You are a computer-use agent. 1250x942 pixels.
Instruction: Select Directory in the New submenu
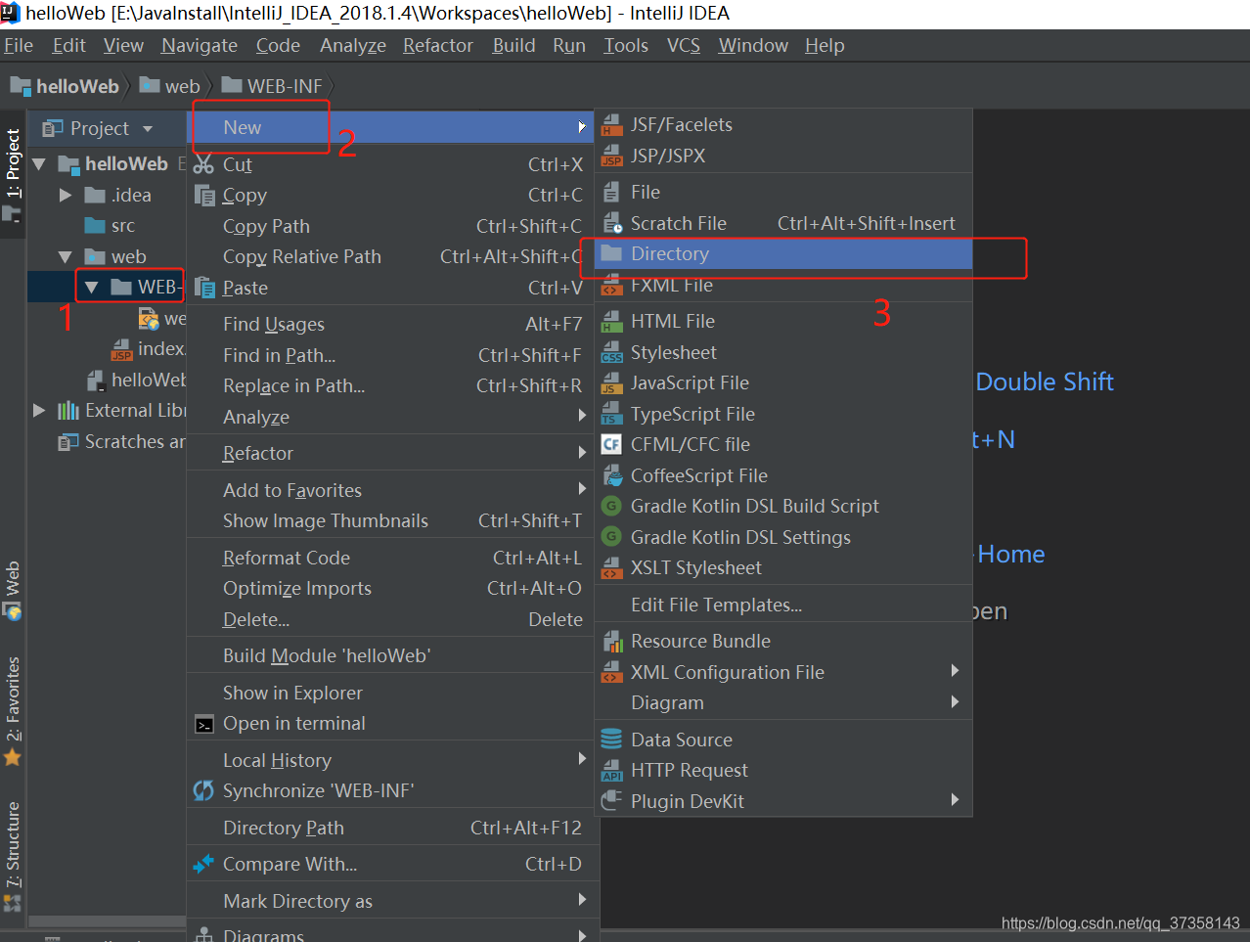click(x=784, y=253)
